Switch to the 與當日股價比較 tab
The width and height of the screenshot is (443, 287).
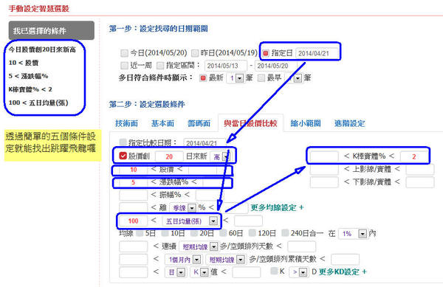click(250, 123)
